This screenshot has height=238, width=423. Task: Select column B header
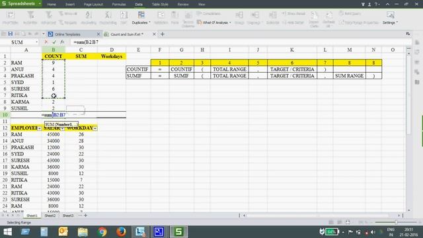[x=53, y=50]
